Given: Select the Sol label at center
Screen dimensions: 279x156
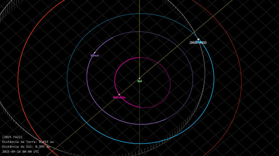Looking at the screenshot, I should [139, 81].
